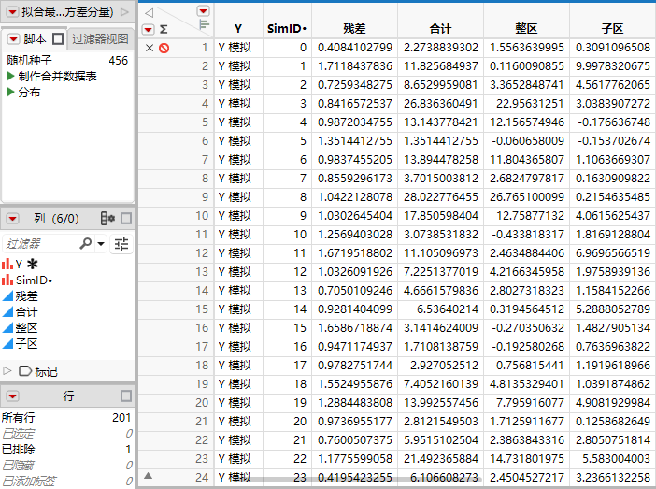Click the 标记 tag icon
656x489 pixels.
25,371
